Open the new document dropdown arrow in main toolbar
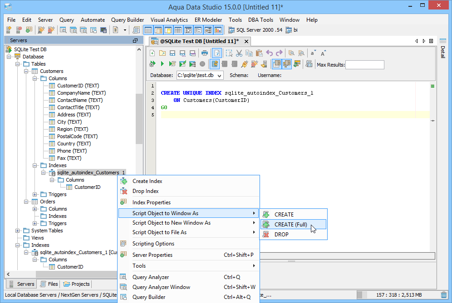The height and width of the screenshot is (303, 452). (x=125, y=30)
